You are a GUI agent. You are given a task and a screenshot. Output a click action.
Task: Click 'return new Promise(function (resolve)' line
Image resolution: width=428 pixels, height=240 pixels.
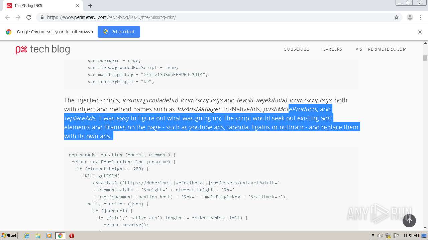tap(123, 162)
